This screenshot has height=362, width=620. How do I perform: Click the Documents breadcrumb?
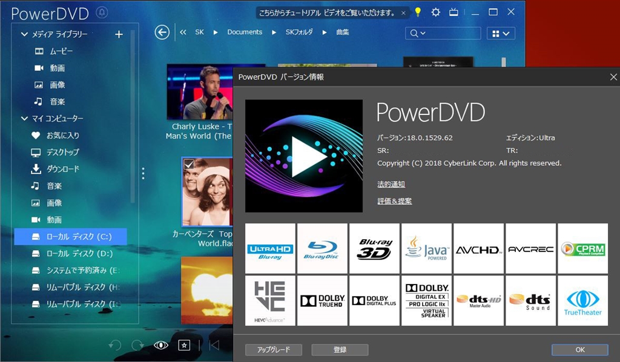pos(245,32)
